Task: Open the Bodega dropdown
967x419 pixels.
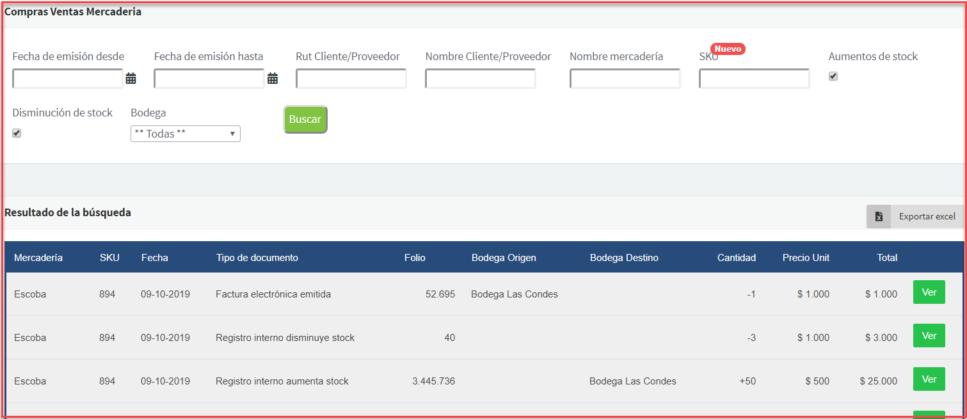Action: (x=186, y=134)
